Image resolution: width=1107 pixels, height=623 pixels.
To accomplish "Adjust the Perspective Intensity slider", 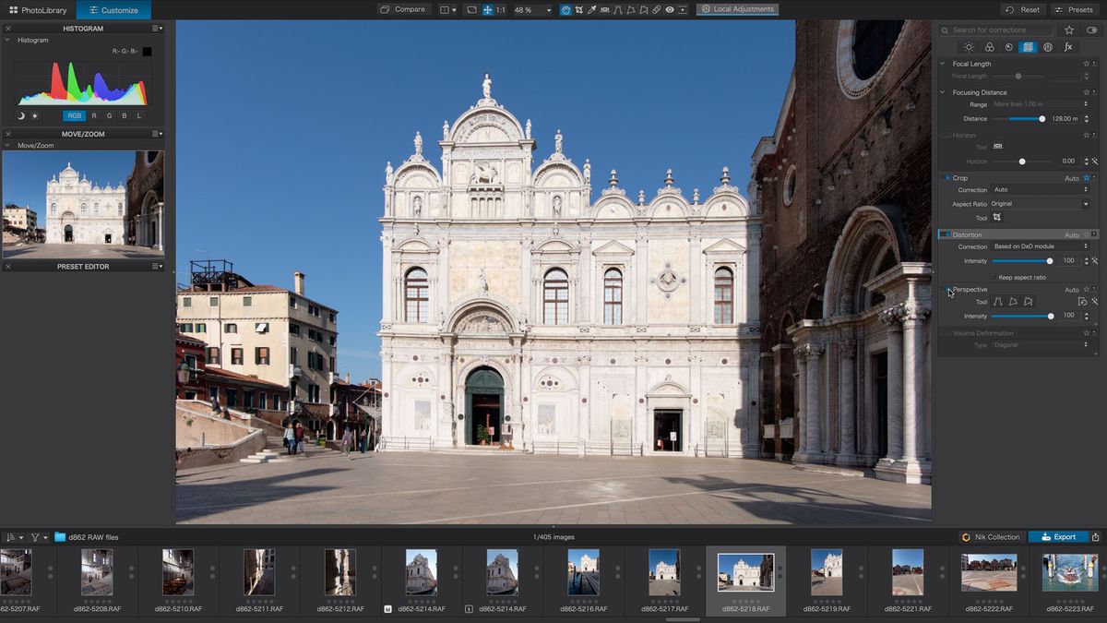I will pyautogui.click(x=1022, y=316).
